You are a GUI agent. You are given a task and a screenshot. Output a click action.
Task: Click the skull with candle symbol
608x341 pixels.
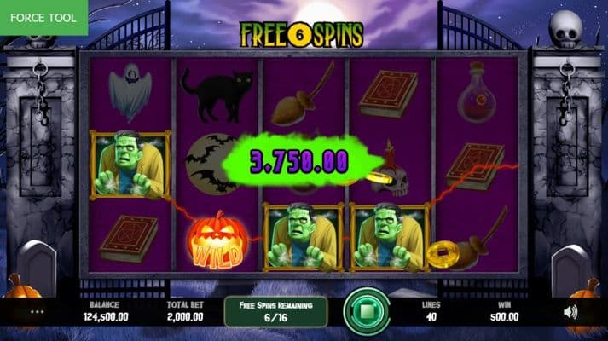click(390, 172)
